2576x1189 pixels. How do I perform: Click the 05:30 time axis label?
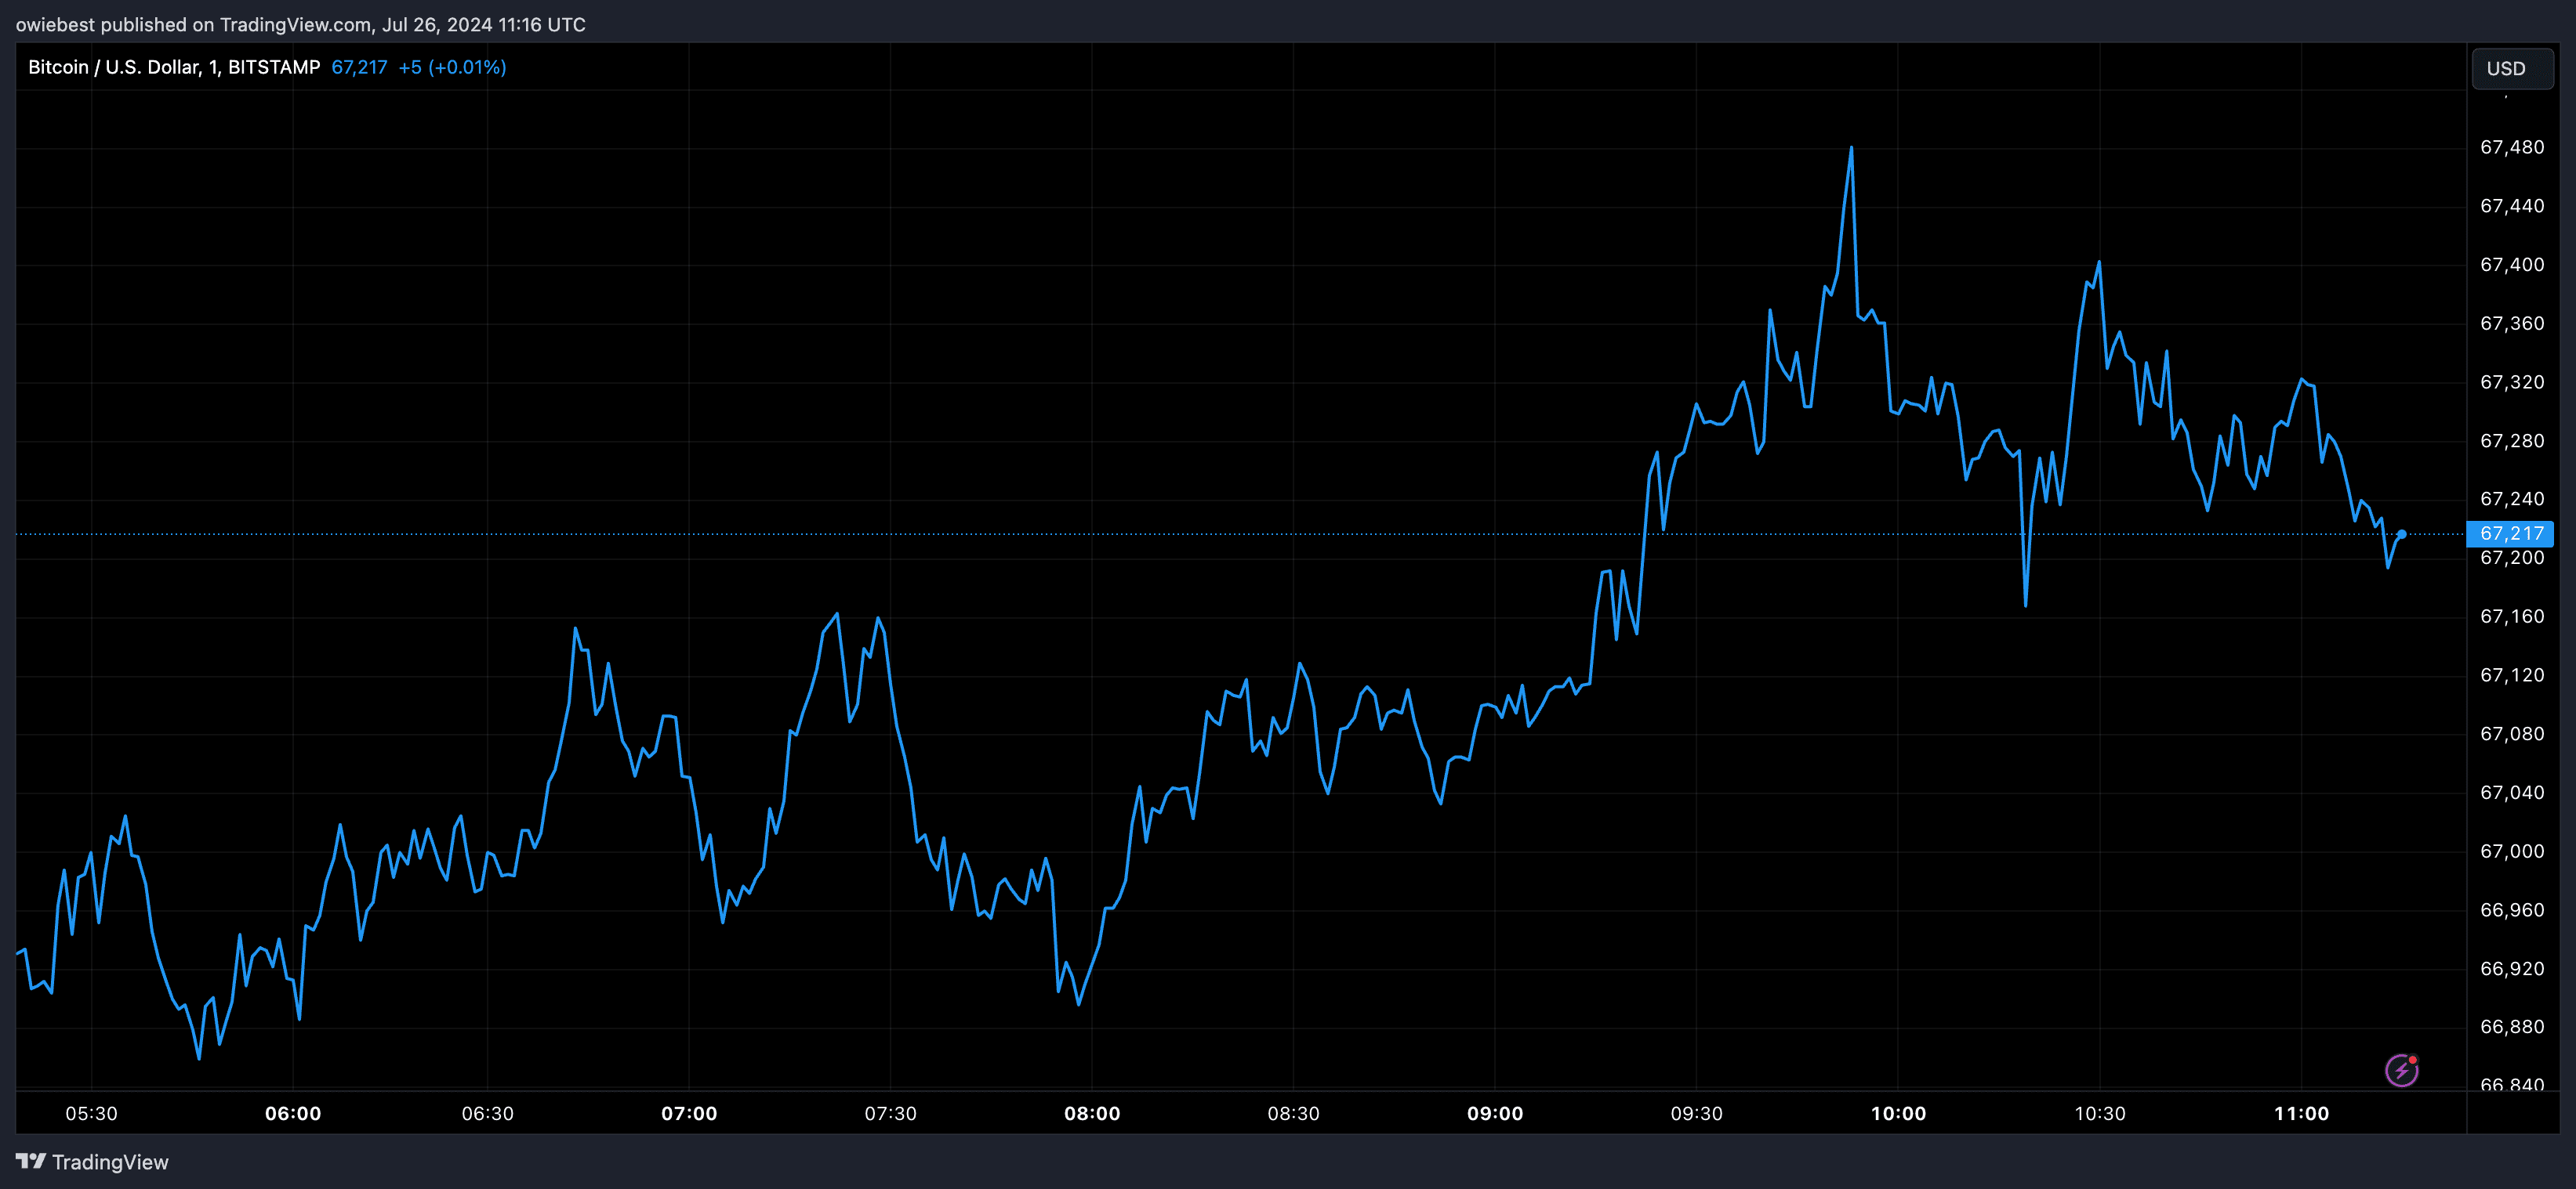pyautogui.click(x=91, y=1113)
